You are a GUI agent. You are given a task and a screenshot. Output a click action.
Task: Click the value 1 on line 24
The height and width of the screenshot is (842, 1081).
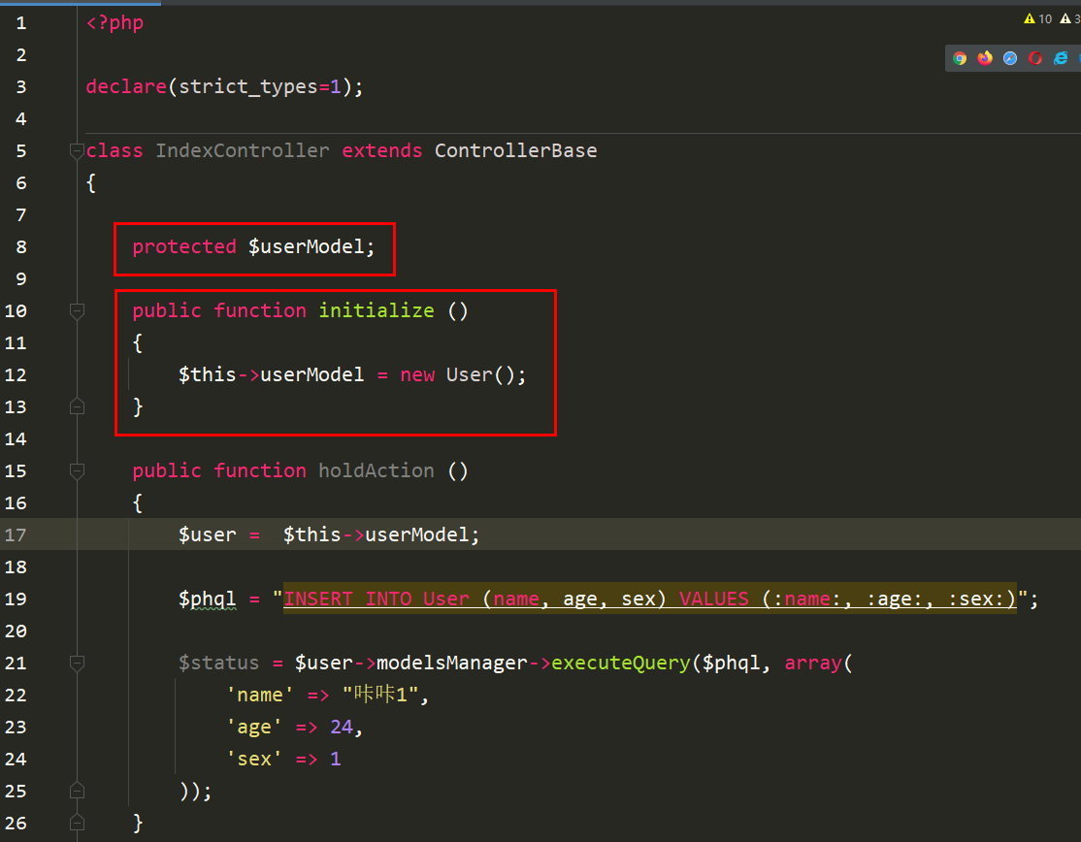[336, 759]
